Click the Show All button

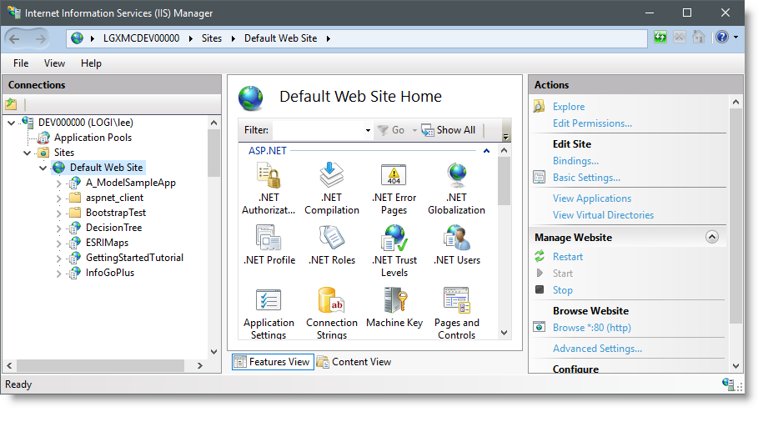(x=449, y=130)
